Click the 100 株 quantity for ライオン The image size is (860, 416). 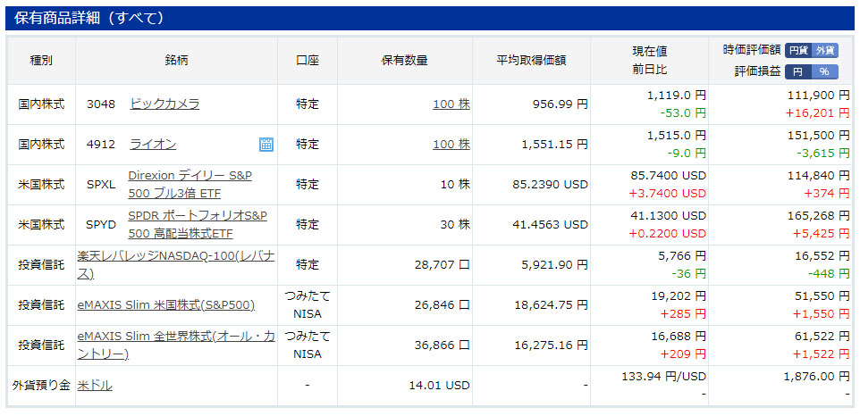tap(451, 145)
